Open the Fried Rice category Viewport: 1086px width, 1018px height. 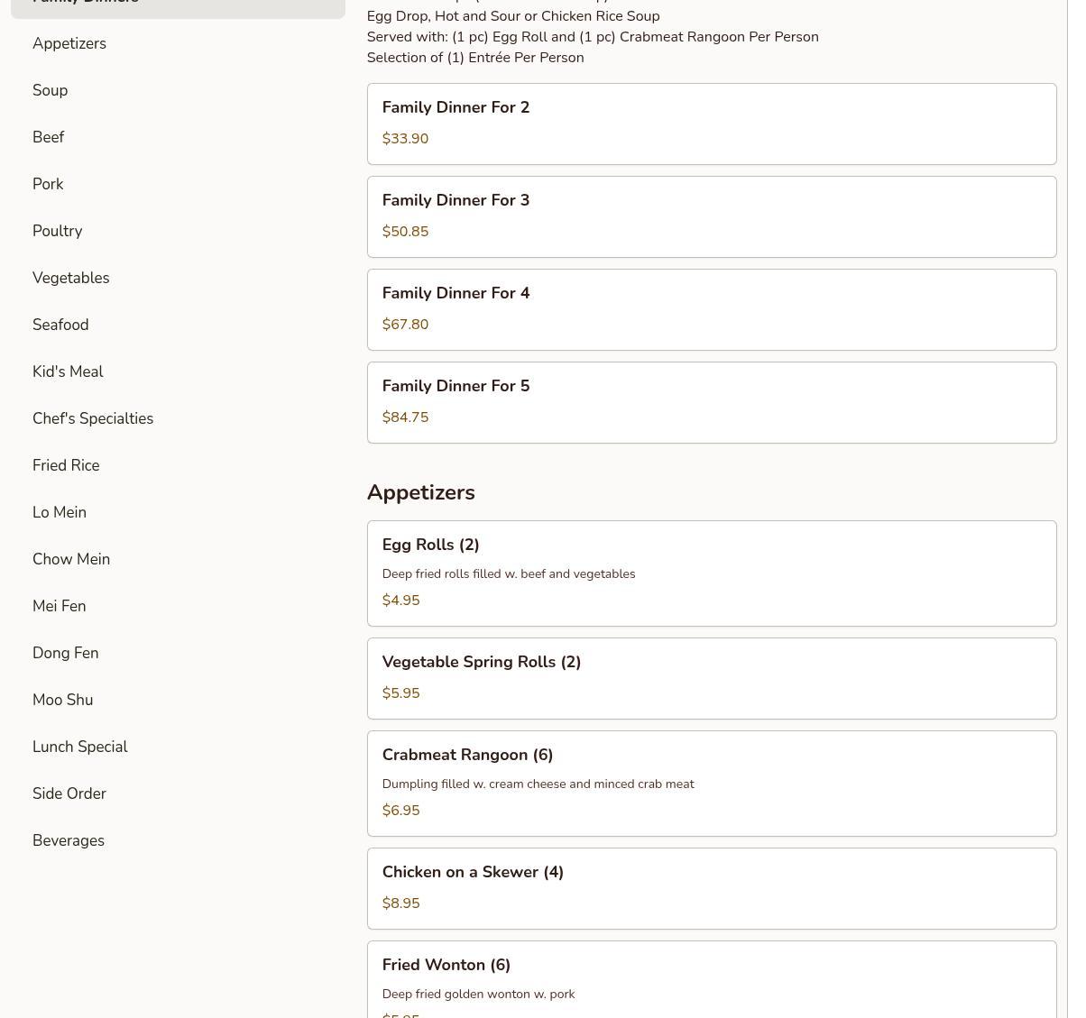click(x=66, y=465)
